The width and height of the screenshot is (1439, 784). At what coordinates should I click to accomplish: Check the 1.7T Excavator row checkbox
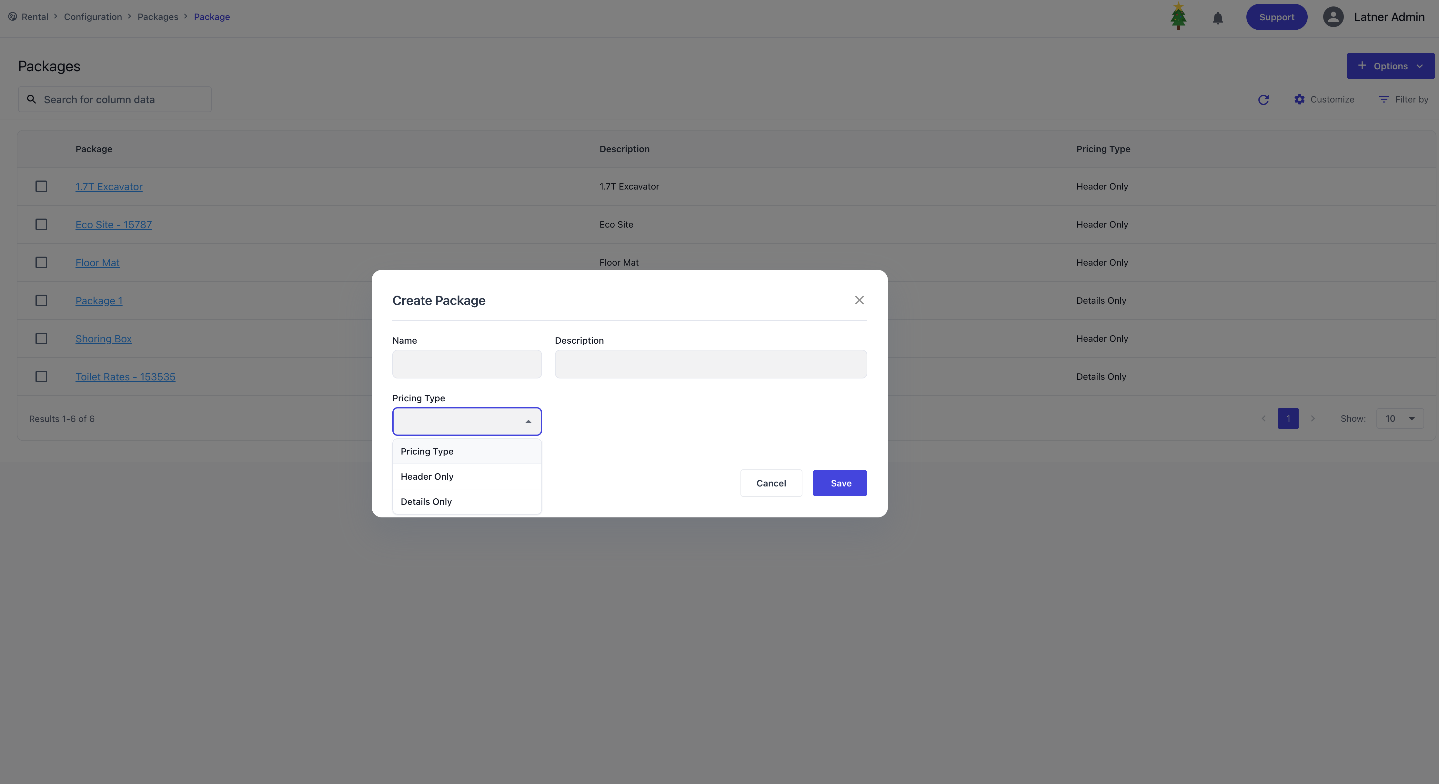41,186
